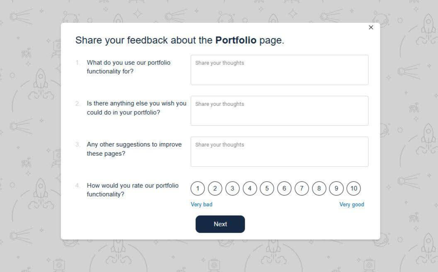Rate portfolio functionality a 10
Image resolution: width=438 pixels, height=272 pixels.
[353, 189]
